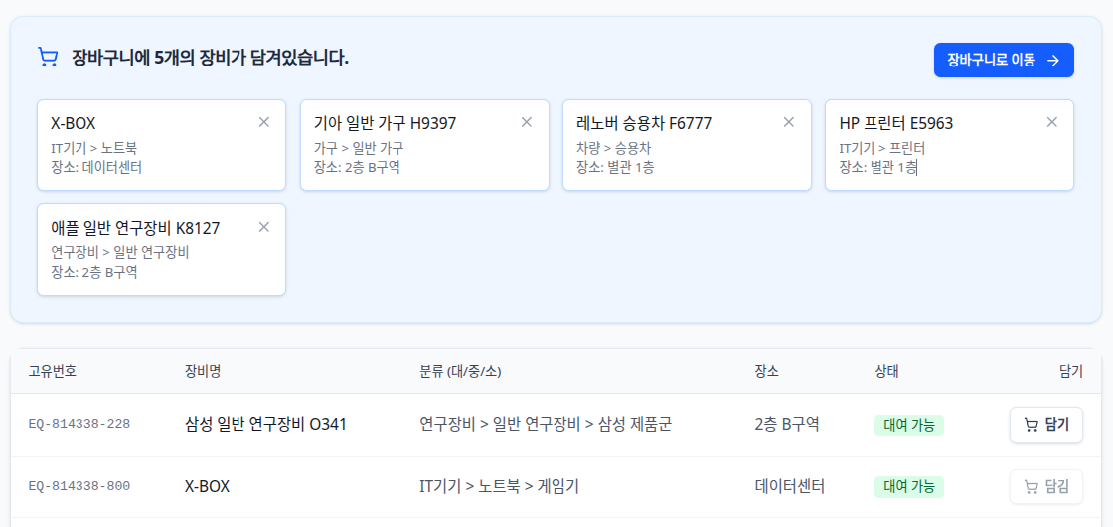Open the HP 프린터 E5963 cart card
The height and width of the screenshot is (527, 1113).
(x=949, y=146)
